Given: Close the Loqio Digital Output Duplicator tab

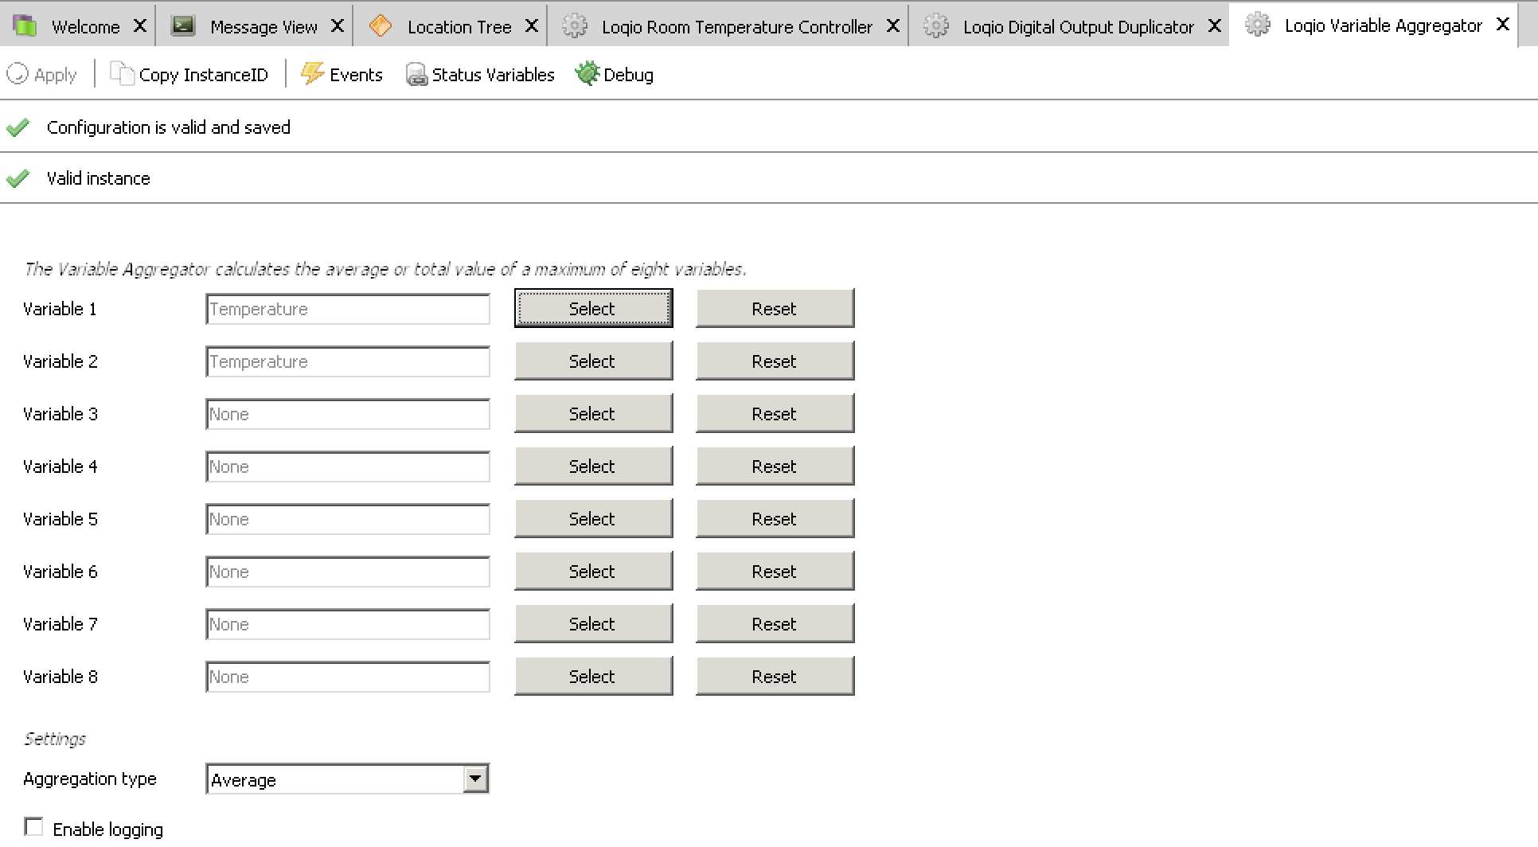Looking at the screenshot, I should (x=1215, y=26).
